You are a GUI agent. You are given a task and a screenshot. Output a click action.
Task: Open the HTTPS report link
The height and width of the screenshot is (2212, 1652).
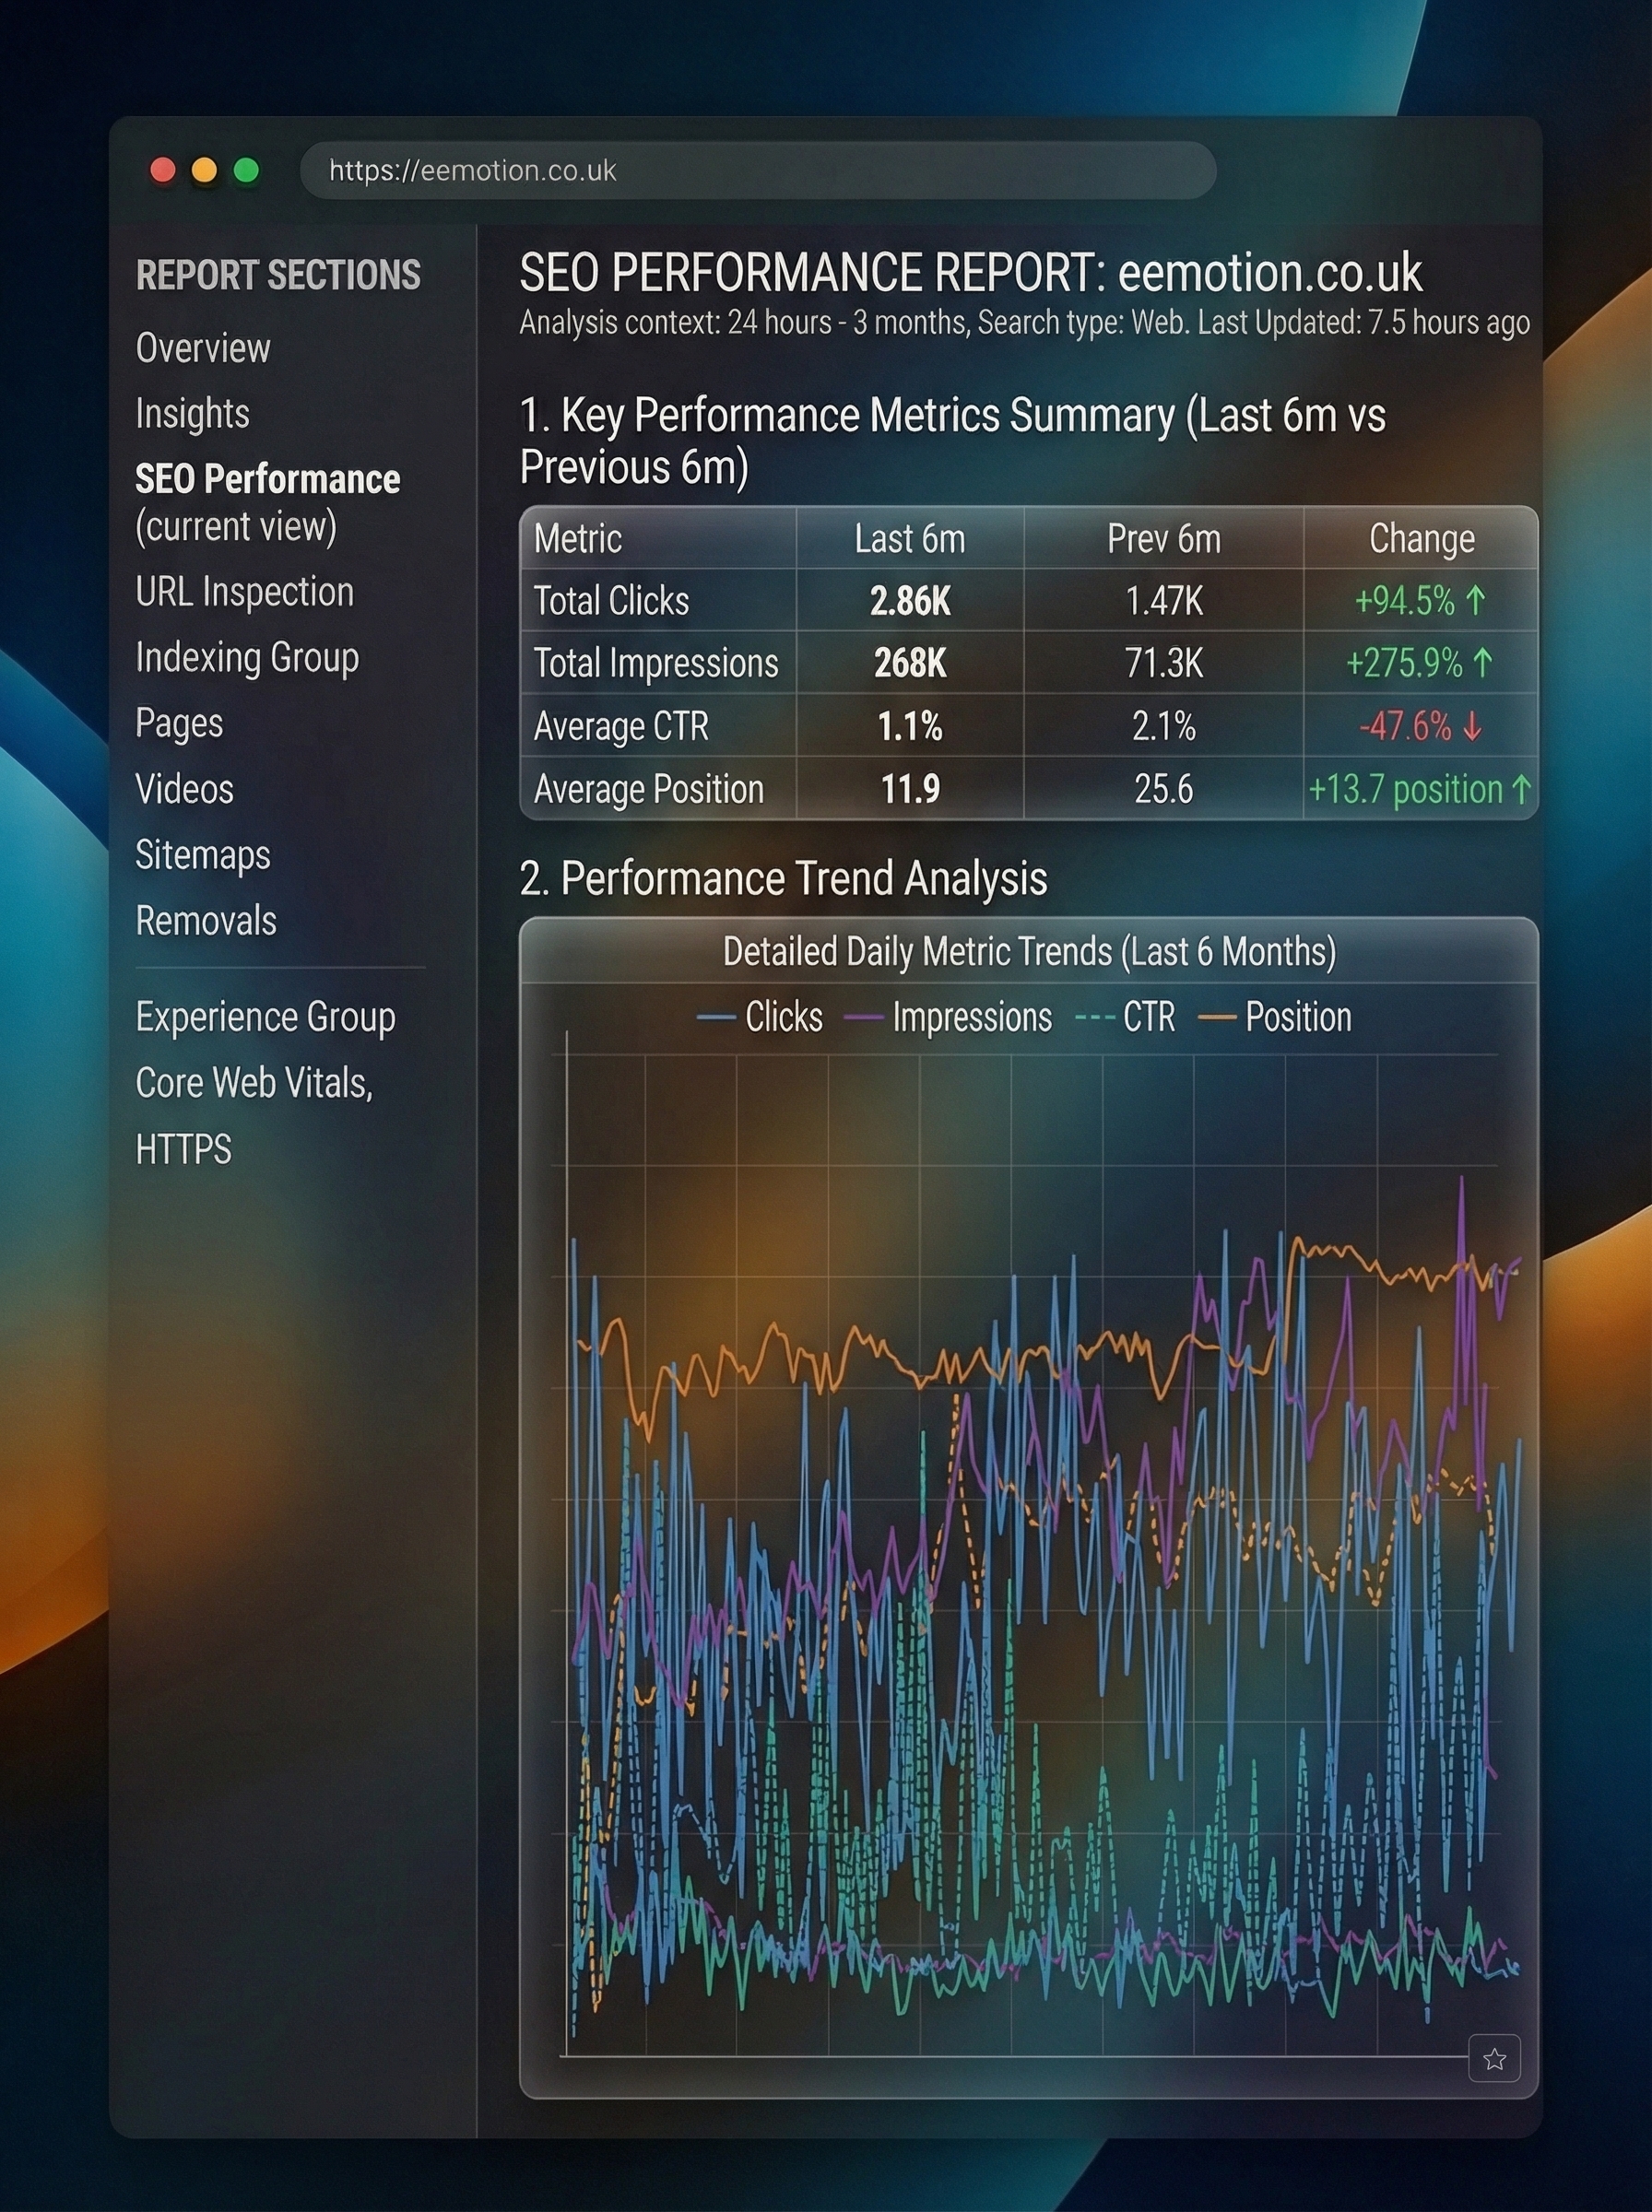pos(183,1149)
